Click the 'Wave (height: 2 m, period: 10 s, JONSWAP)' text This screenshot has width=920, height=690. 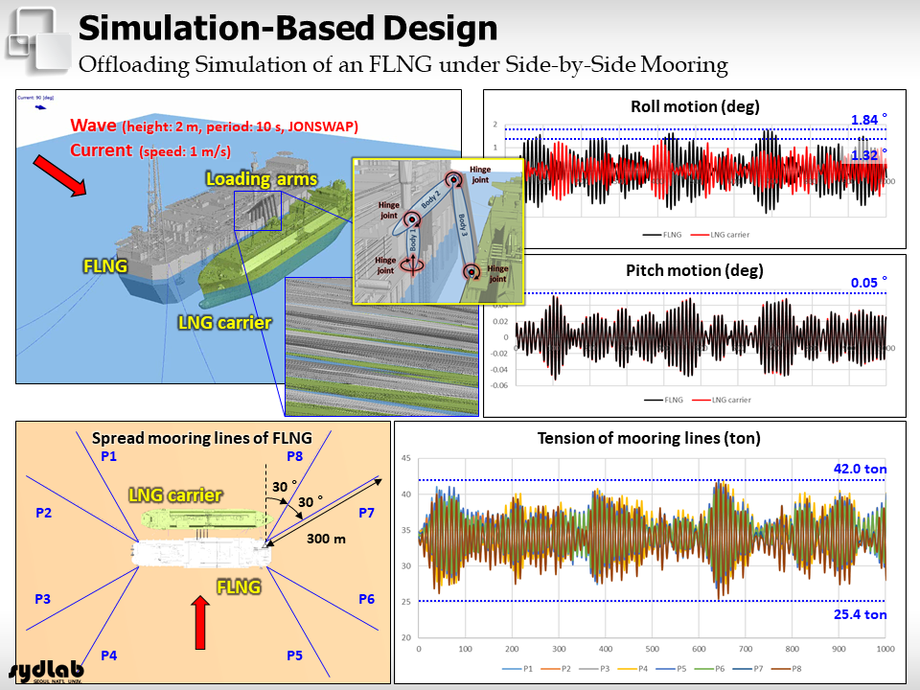214,126
